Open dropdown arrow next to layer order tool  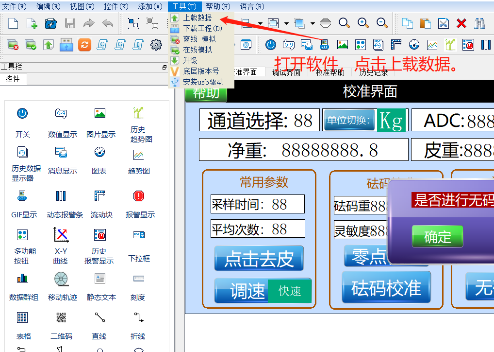(313, 23)
